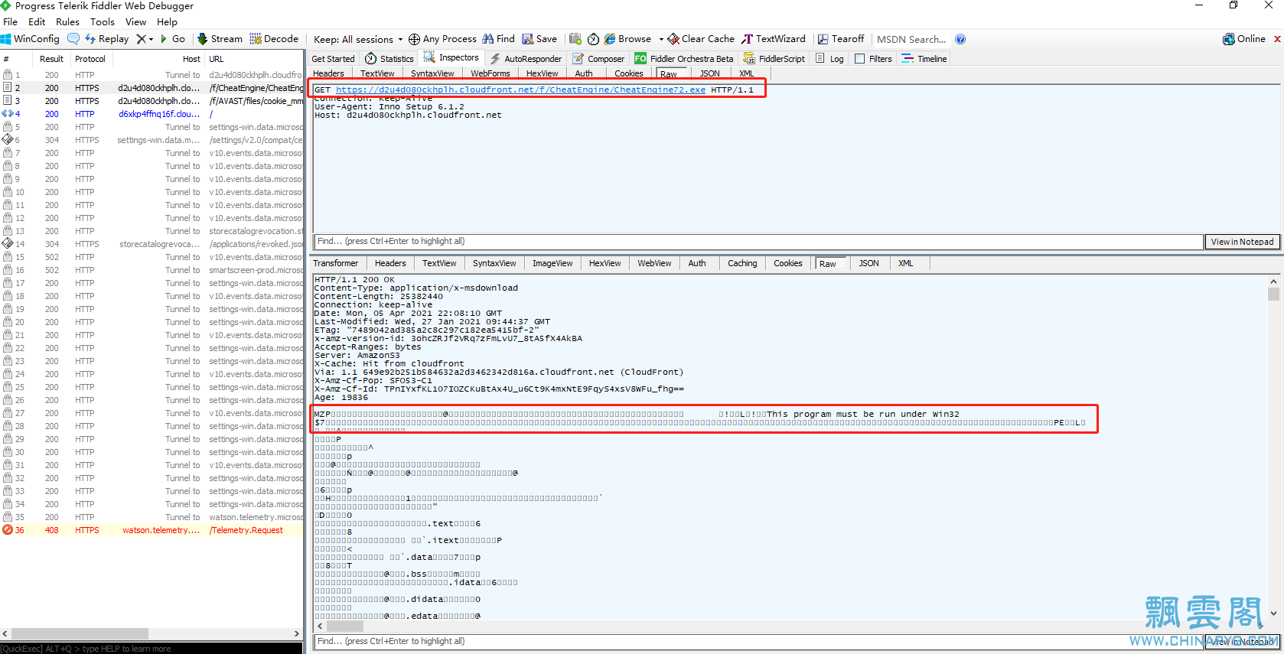Click View in Notepad for request
The width and height of the screenshot is (1284, 654).
[1242, 242]
